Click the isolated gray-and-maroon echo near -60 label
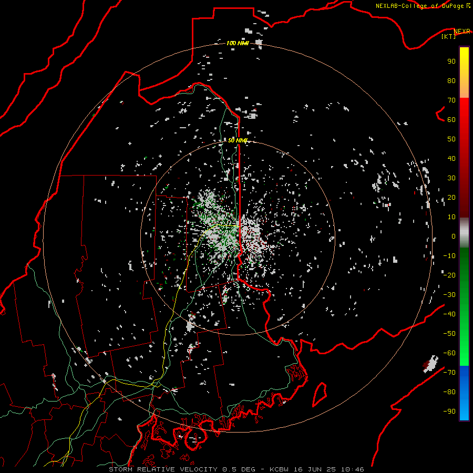Screen dimensions: 473x473 tap(430, 364)
